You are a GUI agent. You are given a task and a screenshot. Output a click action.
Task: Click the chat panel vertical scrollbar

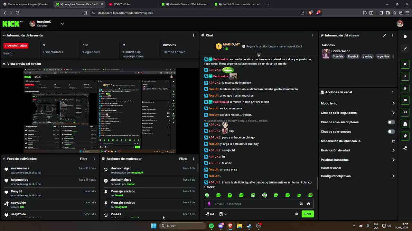click(x=317, y=184)
